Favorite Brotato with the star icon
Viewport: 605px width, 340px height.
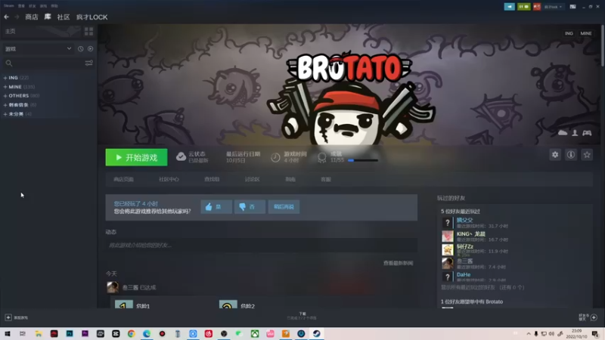pyautogui.click(x=587, y=155)
